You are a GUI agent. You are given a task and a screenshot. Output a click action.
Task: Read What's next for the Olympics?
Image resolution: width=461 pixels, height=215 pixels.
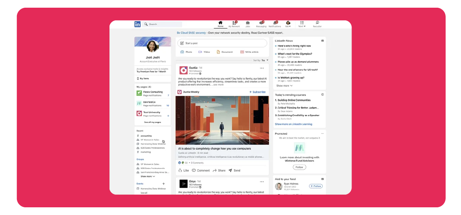click(295, 54)
